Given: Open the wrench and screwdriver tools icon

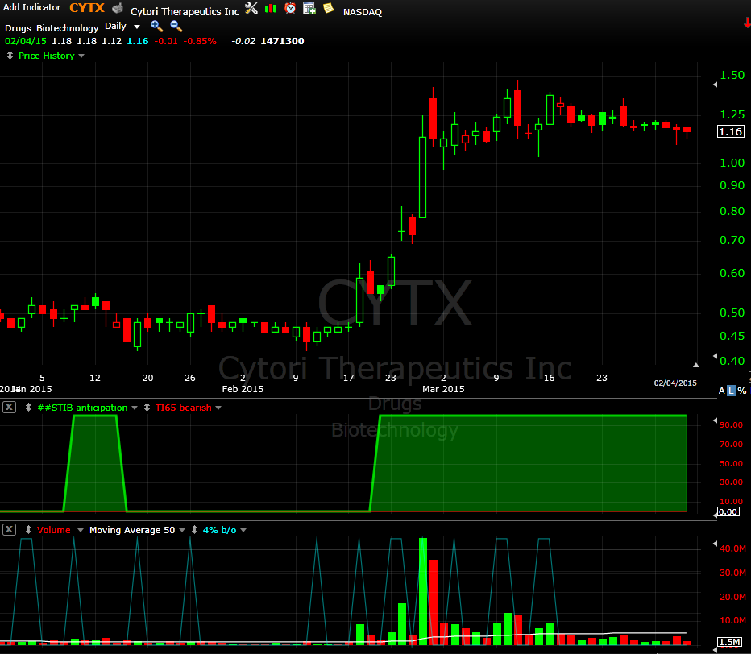Looking at the screenshot, I should 251,8.
